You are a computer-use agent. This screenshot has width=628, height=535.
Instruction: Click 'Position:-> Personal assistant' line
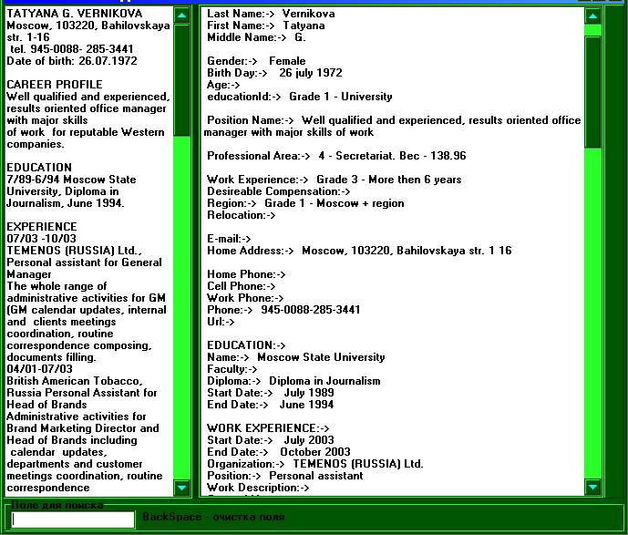[285, 476]
